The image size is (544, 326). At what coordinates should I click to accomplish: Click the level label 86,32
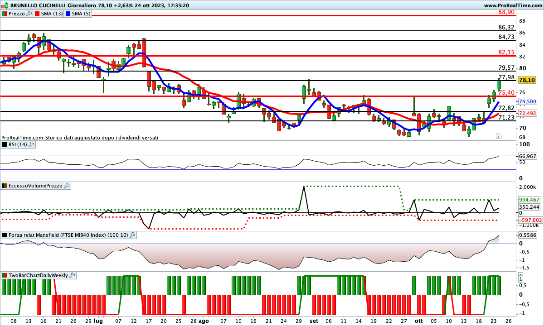[x=506, y=28]
